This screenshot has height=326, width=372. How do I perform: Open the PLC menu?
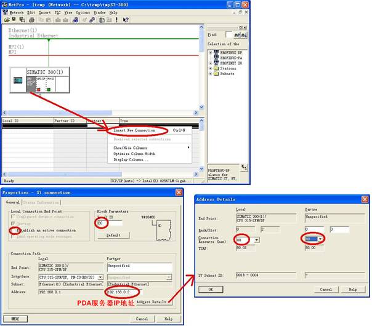pos(57,12)
